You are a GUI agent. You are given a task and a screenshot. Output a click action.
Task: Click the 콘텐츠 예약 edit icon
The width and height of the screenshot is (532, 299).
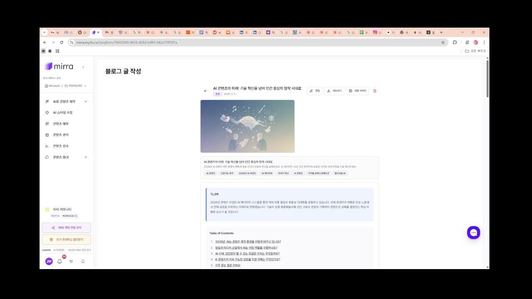tap(47, 124)
